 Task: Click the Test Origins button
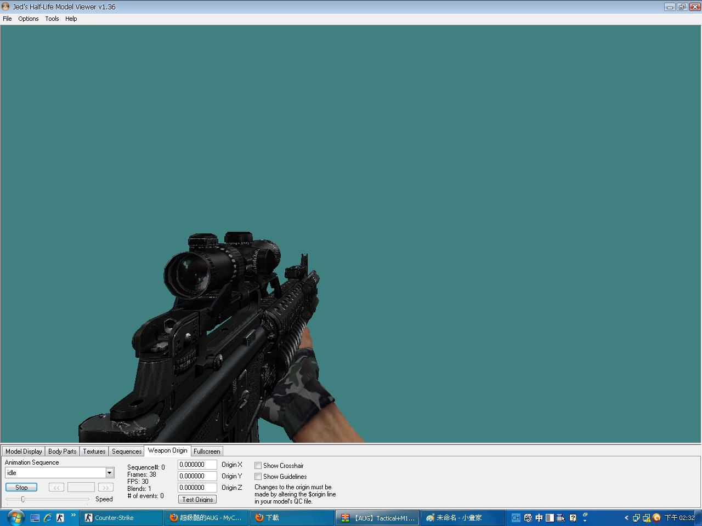pyautogui.click(x=197, y=499)
